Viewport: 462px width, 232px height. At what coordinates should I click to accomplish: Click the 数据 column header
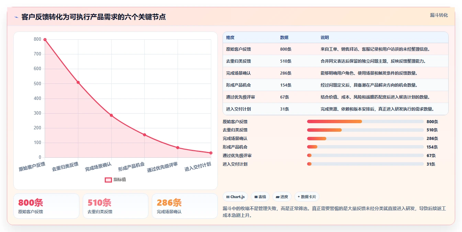pyautogui.click(x=284, y=37)
